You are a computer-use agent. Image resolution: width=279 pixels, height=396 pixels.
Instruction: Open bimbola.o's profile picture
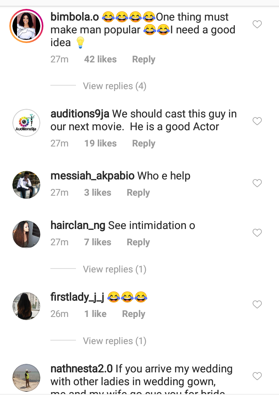tap(26, 26)
